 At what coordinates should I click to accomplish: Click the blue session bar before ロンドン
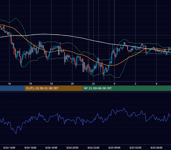[12, 88]
